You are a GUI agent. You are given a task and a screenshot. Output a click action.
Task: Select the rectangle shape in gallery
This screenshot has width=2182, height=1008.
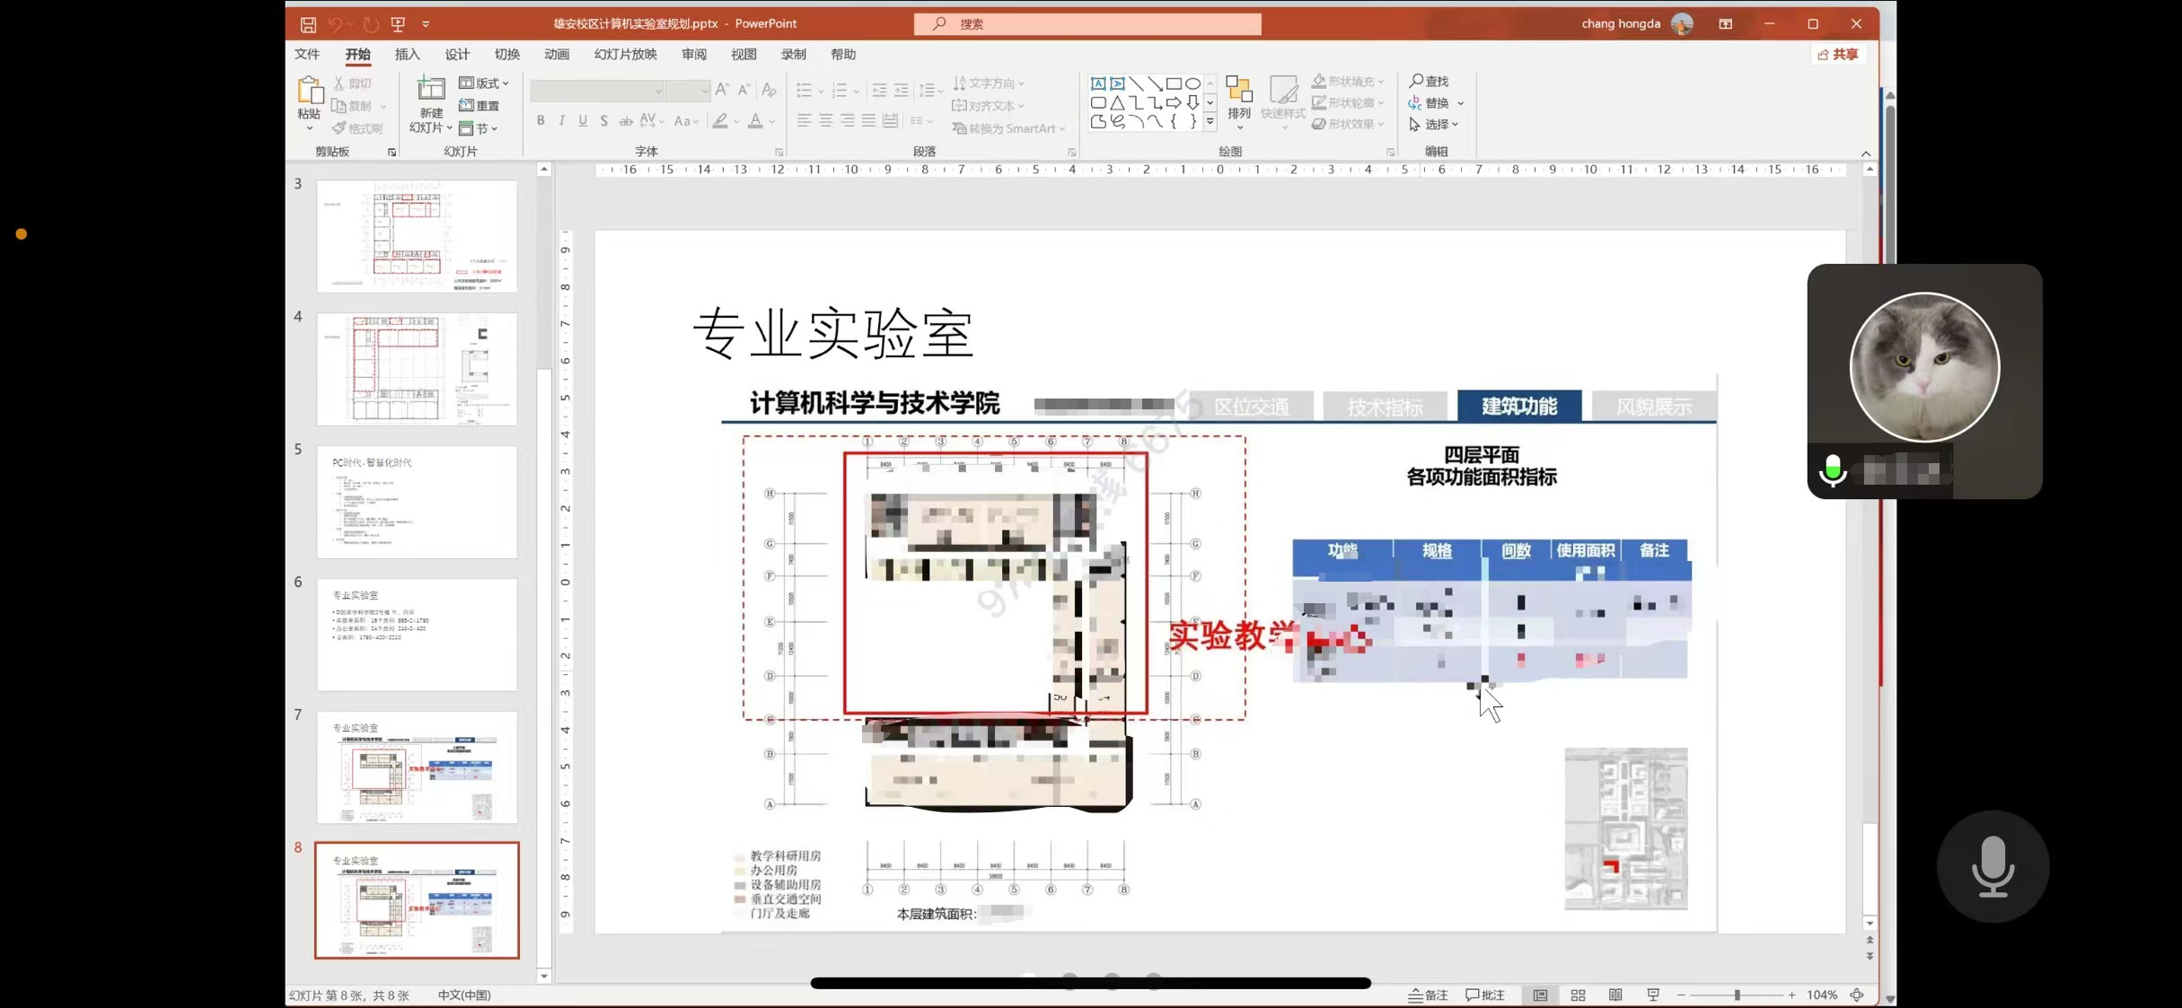(x=1174, y=83)
